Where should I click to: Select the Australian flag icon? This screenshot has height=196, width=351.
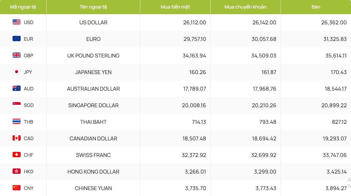pos(17,89)
